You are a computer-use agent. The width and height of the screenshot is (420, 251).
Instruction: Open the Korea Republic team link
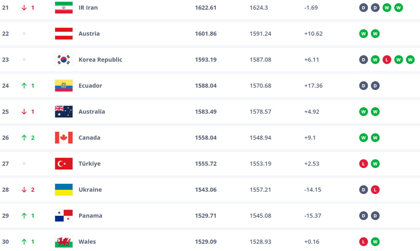click(100, 60)
